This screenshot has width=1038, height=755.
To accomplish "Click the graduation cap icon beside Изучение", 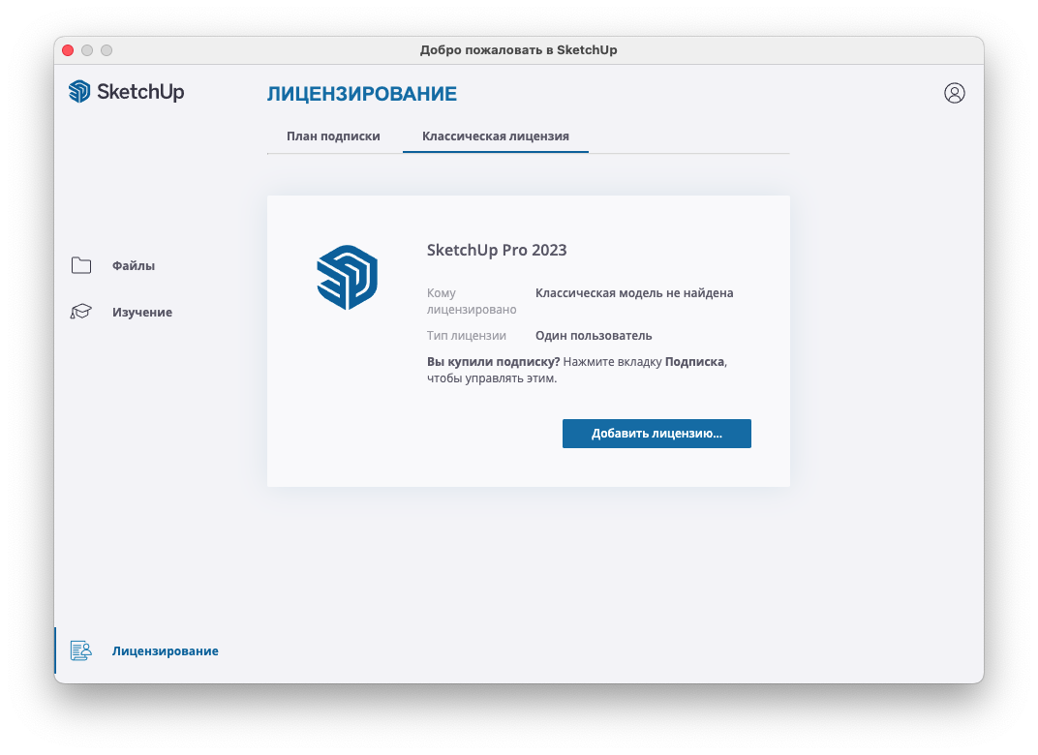I will tap(81, 313).
